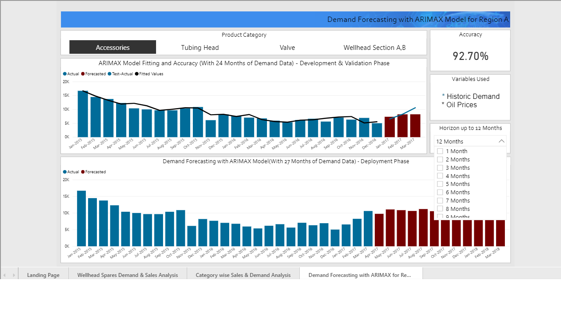
Task: Open Category wise Sales & Demand Analysis tab
Action: click(x=243, y=275)
